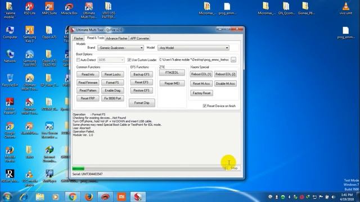Select the prog_emm file below vivo umt
Viewport: 360px width, 202px height.
click(x=346, y=33)
